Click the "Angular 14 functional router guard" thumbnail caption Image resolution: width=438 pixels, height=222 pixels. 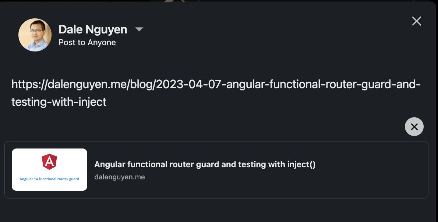click(x=49, y=179)
